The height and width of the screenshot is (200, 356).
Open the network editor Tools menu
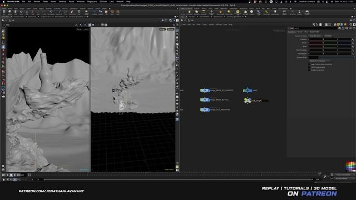click(205, 24)
